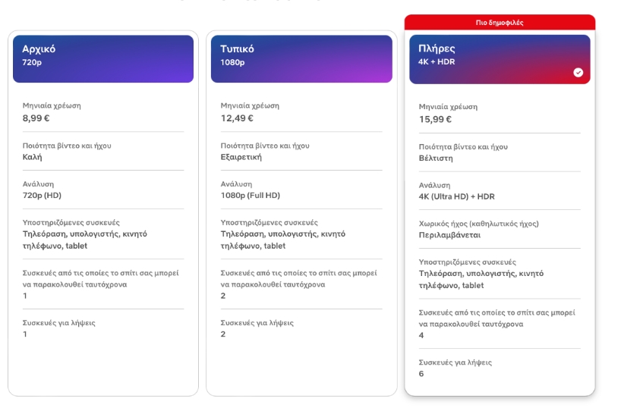Click the 1080p (Full HD) resolution text
This screenshot has width=621, height=414.
251,196
